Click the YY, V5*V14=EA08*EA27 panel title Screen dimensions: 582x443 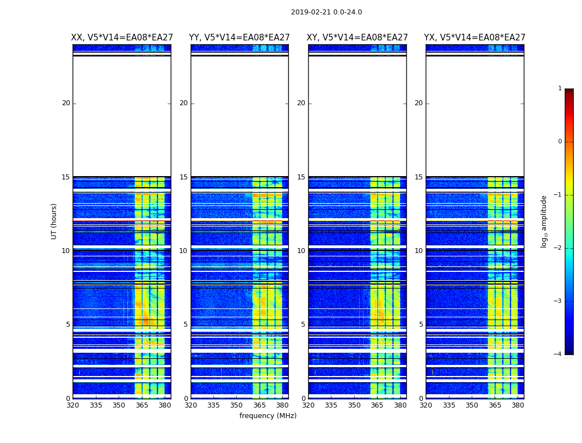click(239, 38)
